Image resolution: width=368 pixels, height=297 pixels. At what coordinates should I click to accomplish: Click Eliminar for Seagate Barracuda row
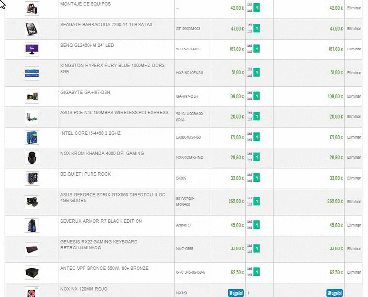[354, 29]
